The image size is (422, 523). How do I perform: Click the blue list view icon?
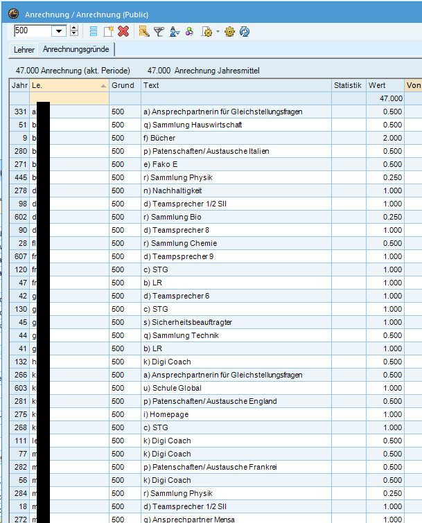[x=94, y=31]
